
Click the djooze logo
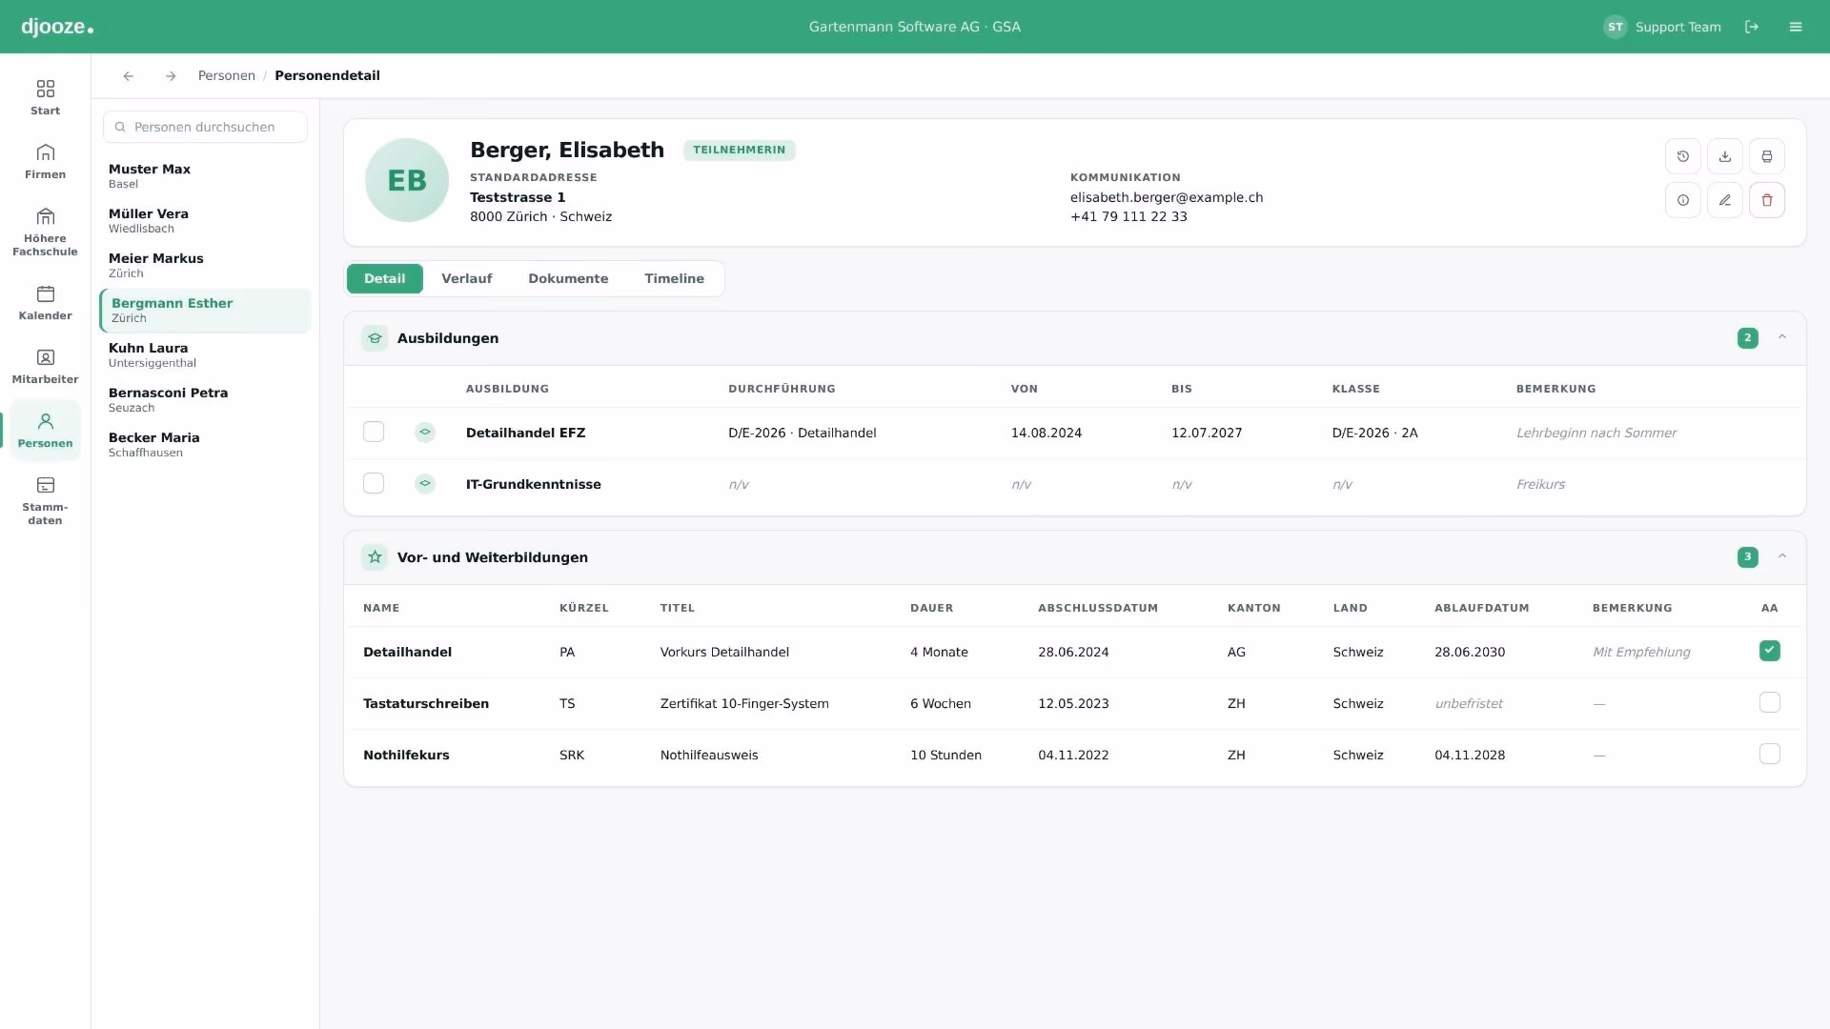(x=57, y=27)
